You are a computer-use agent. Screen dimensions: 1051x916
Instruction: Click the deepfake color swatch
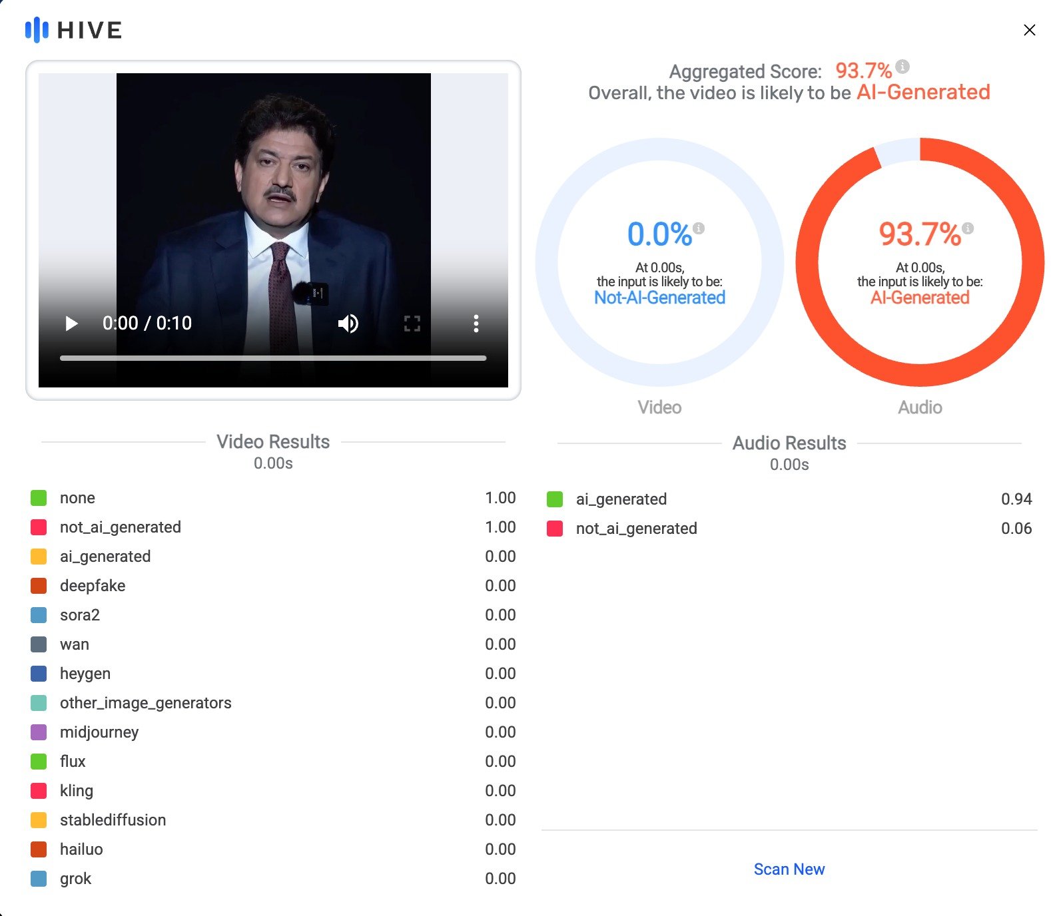(39, 586)
